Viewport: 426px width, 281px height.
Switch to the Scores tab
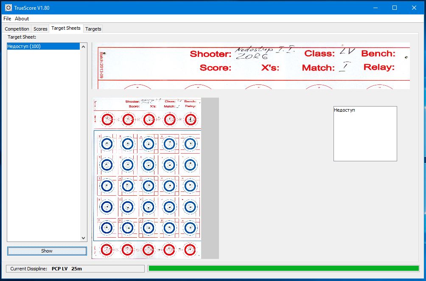40,29
